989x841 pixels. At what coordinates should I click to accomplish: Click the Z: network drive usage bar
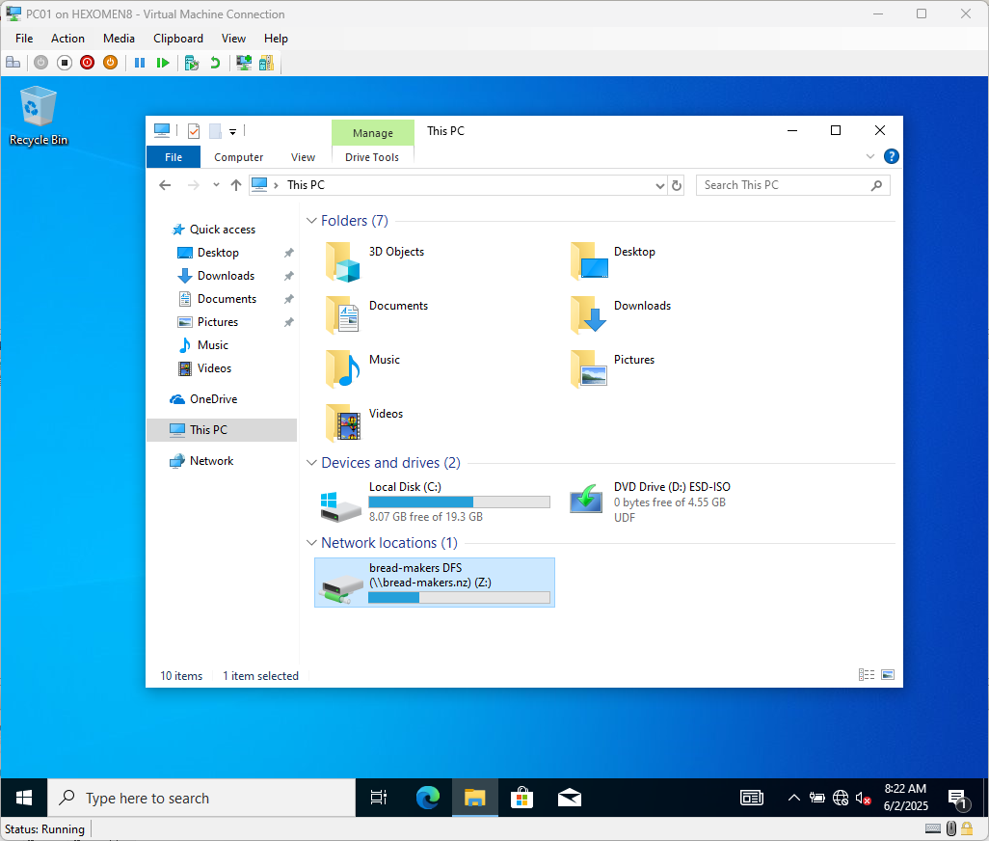pos(459,597)
